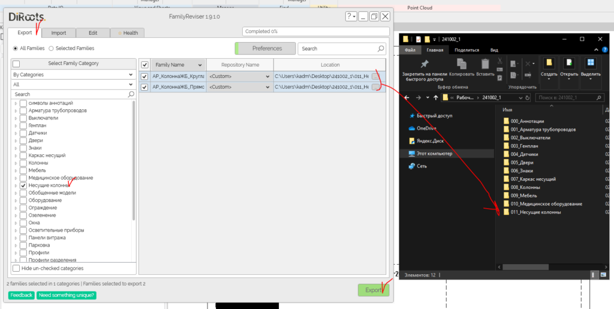
Task: Open the By Categories dropdown
Action: pyautogui.click(x=73, y=75)
